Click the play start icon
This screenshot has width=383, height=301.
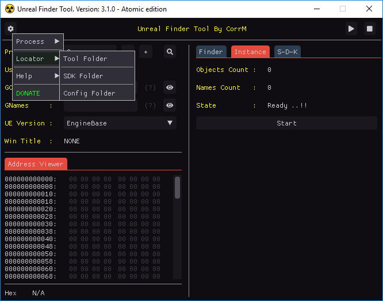click(x=351, y=29)
